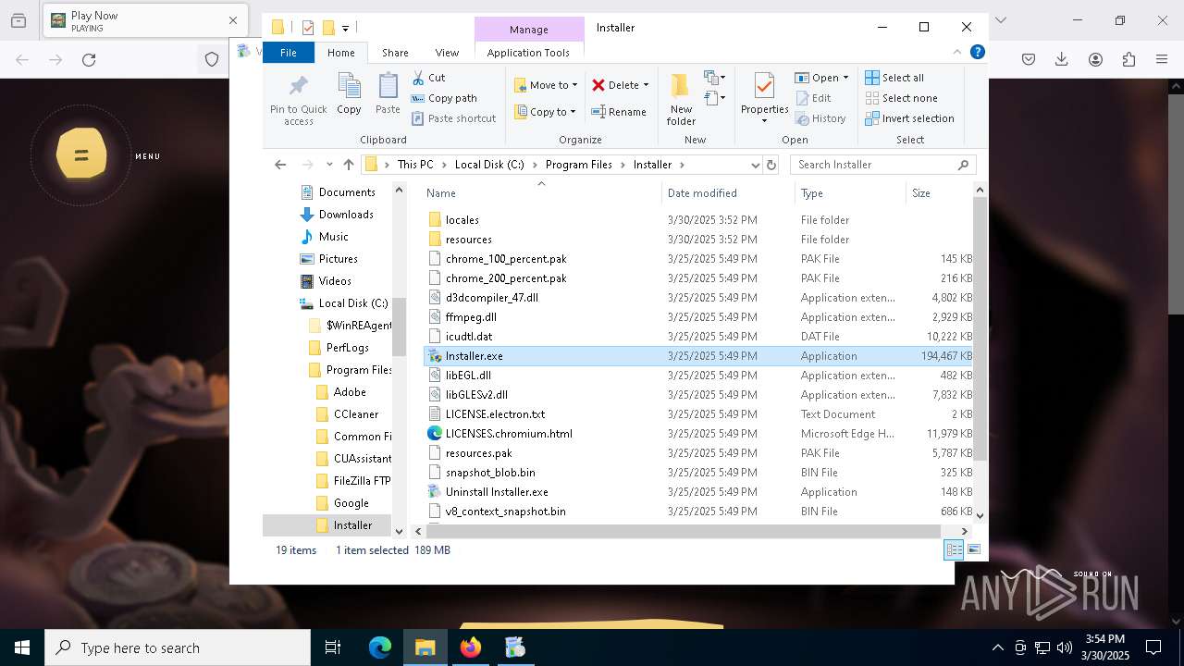Open the browser MENU coin button
The height and width of the screenshot is (666, 1184).
pos(81,155)
